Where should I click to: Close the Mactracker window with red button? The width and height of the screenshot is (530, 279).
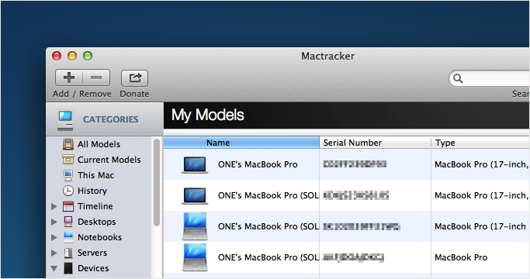point(57,56)
